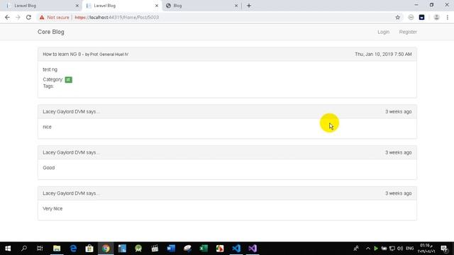Viewport: 454px width, 255px height.
Task: Bookmark this page with the star icon
Action: pos(397,17)
